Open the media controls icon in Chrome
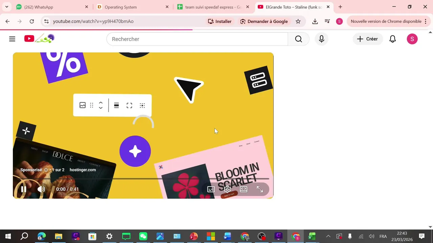433x243 pixels. (327, 21)
